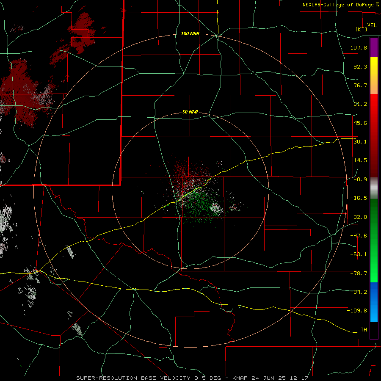
Task: Click the 100 NMI range ring label
Action: pos(190,33)
